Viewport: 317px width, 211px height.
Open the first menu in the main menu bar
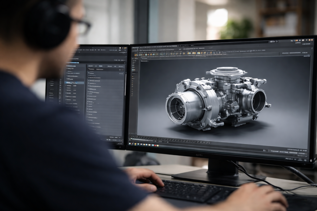point(134,47)
